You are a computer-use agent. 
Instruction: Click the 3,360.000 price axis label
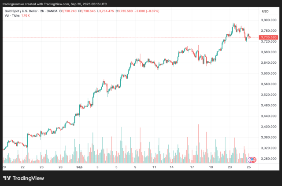269,137
